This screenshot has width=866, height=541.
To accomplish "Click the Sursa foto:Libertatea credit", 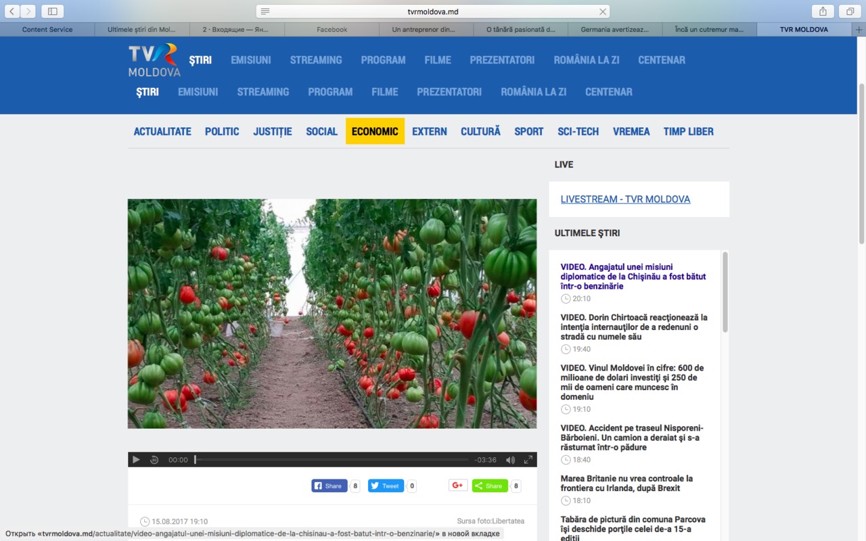I will [x=491, y=521].
